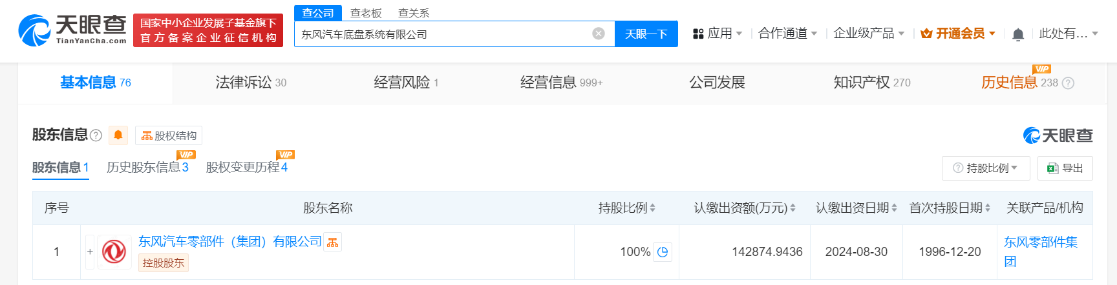This screenshot has height=285, width=1117.
Task: Expand the 企业级产品 menu
Action: tap(869, 34)
